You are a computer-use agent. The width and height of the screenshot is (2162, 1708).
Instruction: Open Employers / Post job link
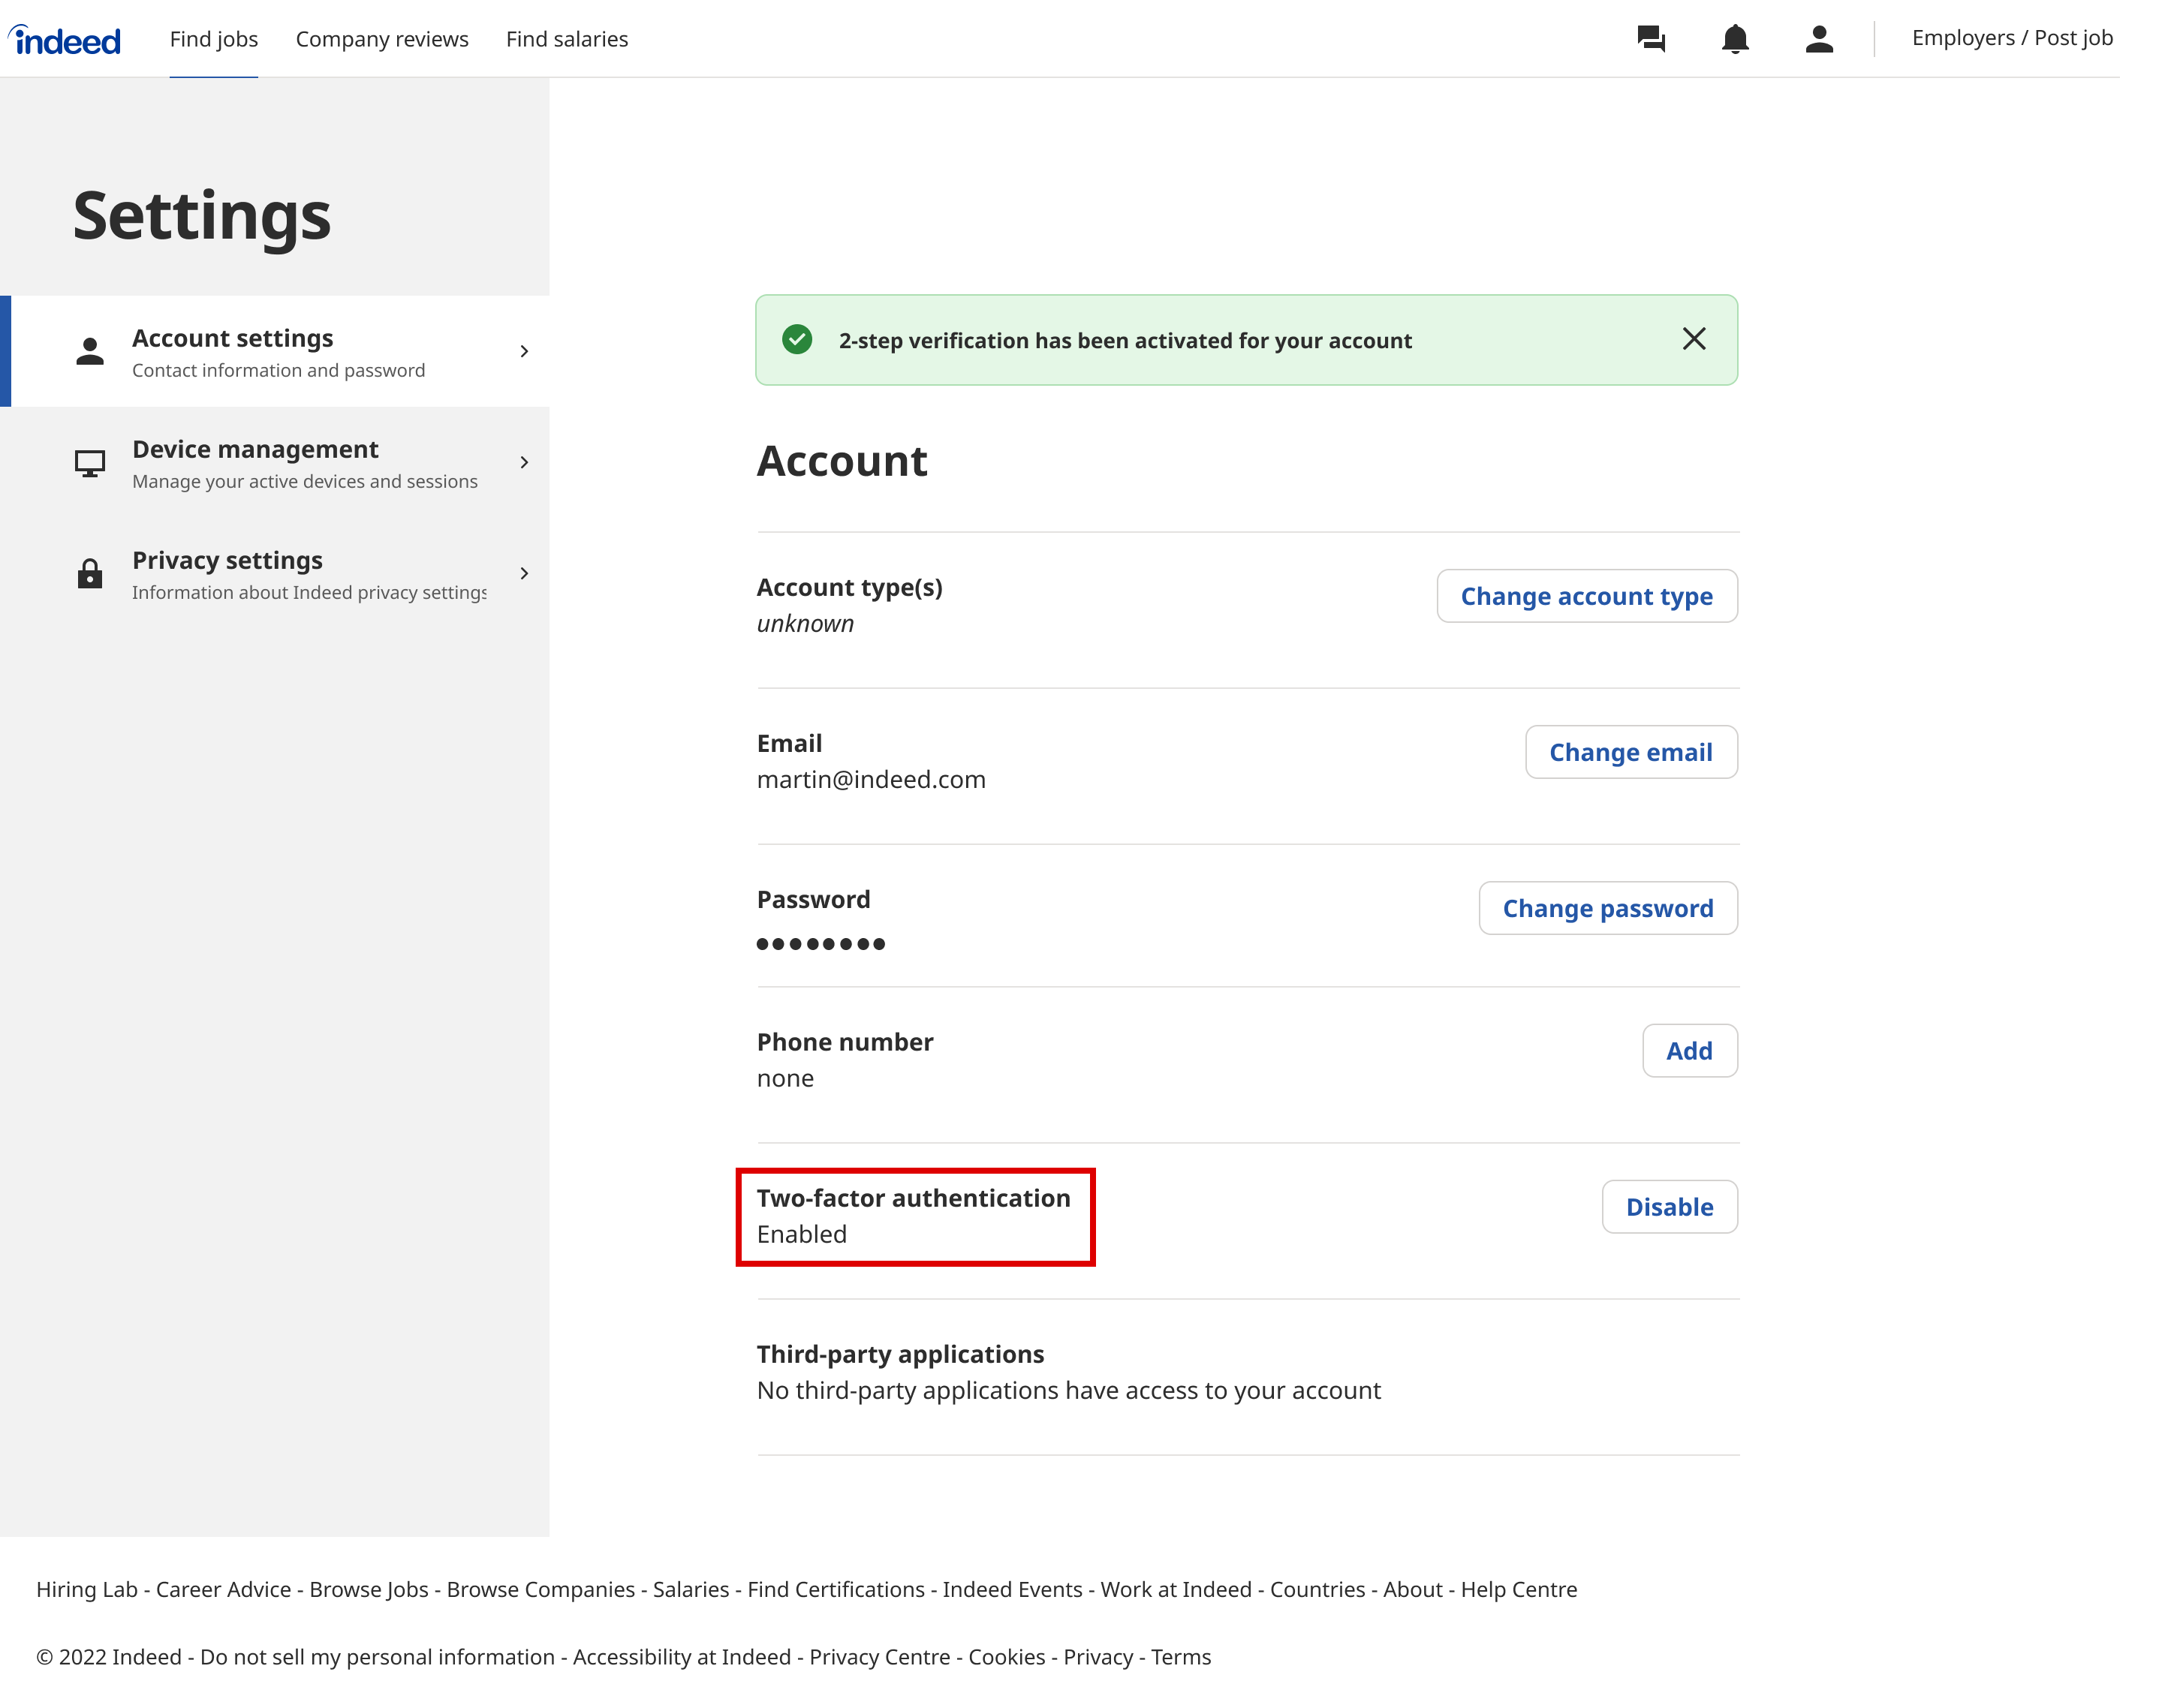click(x=2011, y=38)
